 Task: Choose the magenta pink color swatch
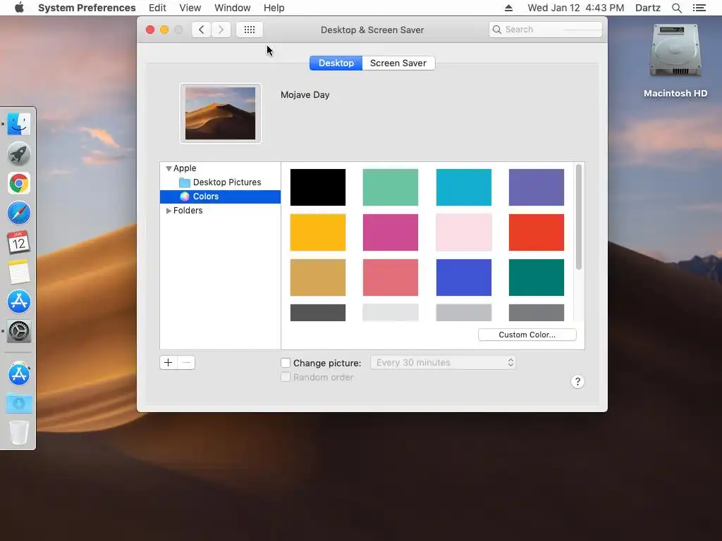pyautogui.click(x=391, y=232)
